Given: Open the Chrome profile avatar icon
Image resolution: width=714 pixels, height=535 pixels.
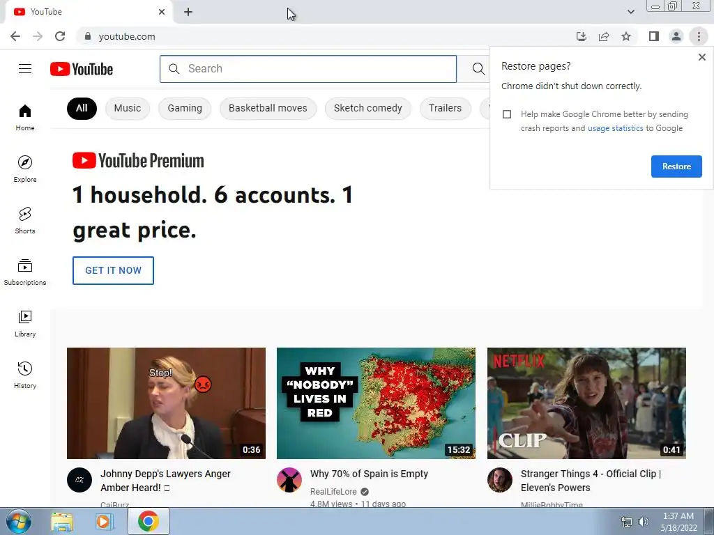Looking at the screenshot, I should (676, 36).
